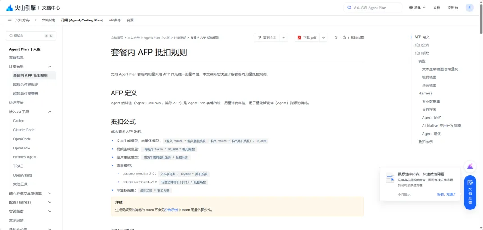Click the pdf file icon for 下载 pdf

299,37
